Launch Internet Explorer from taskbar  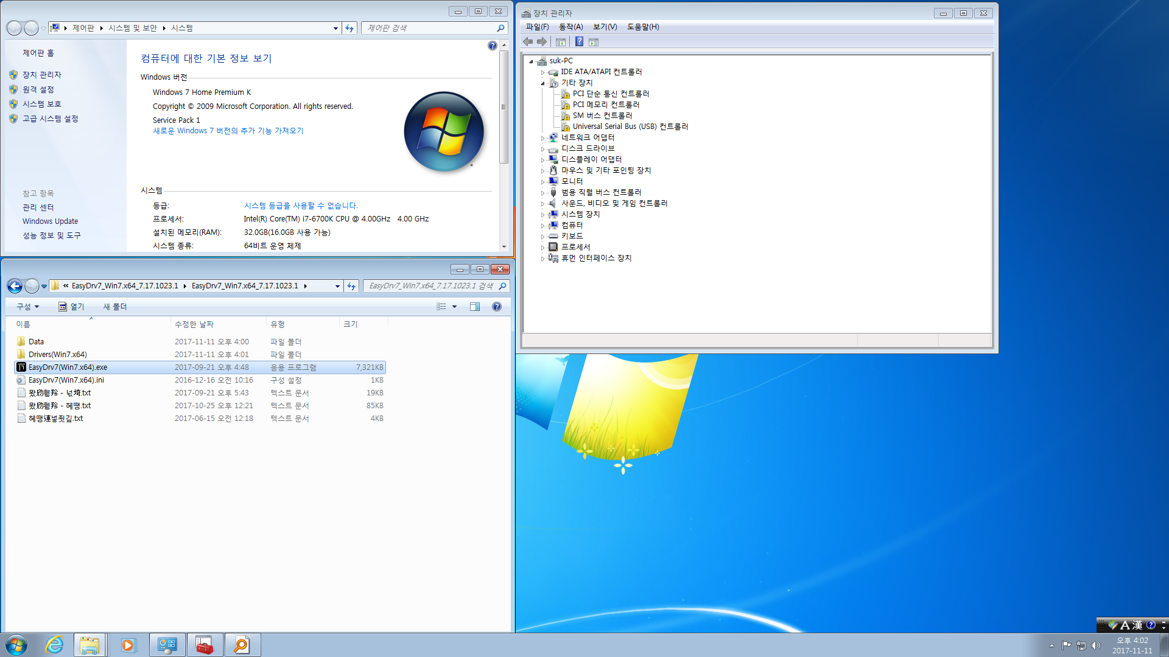click(x=54, y=645)
